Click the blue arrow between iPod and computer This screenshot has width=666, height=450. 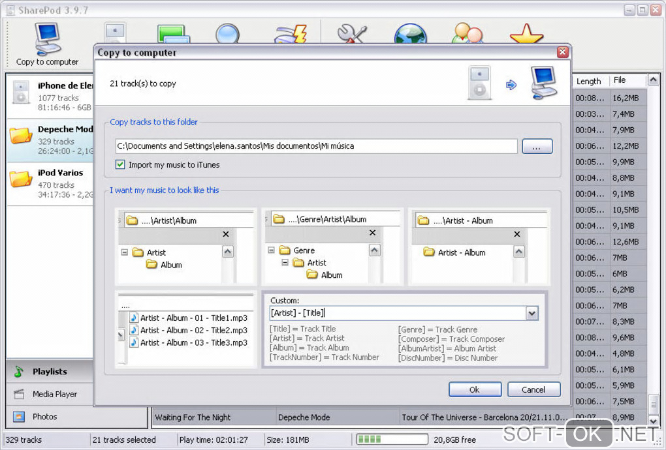click(x=511, y=85)
